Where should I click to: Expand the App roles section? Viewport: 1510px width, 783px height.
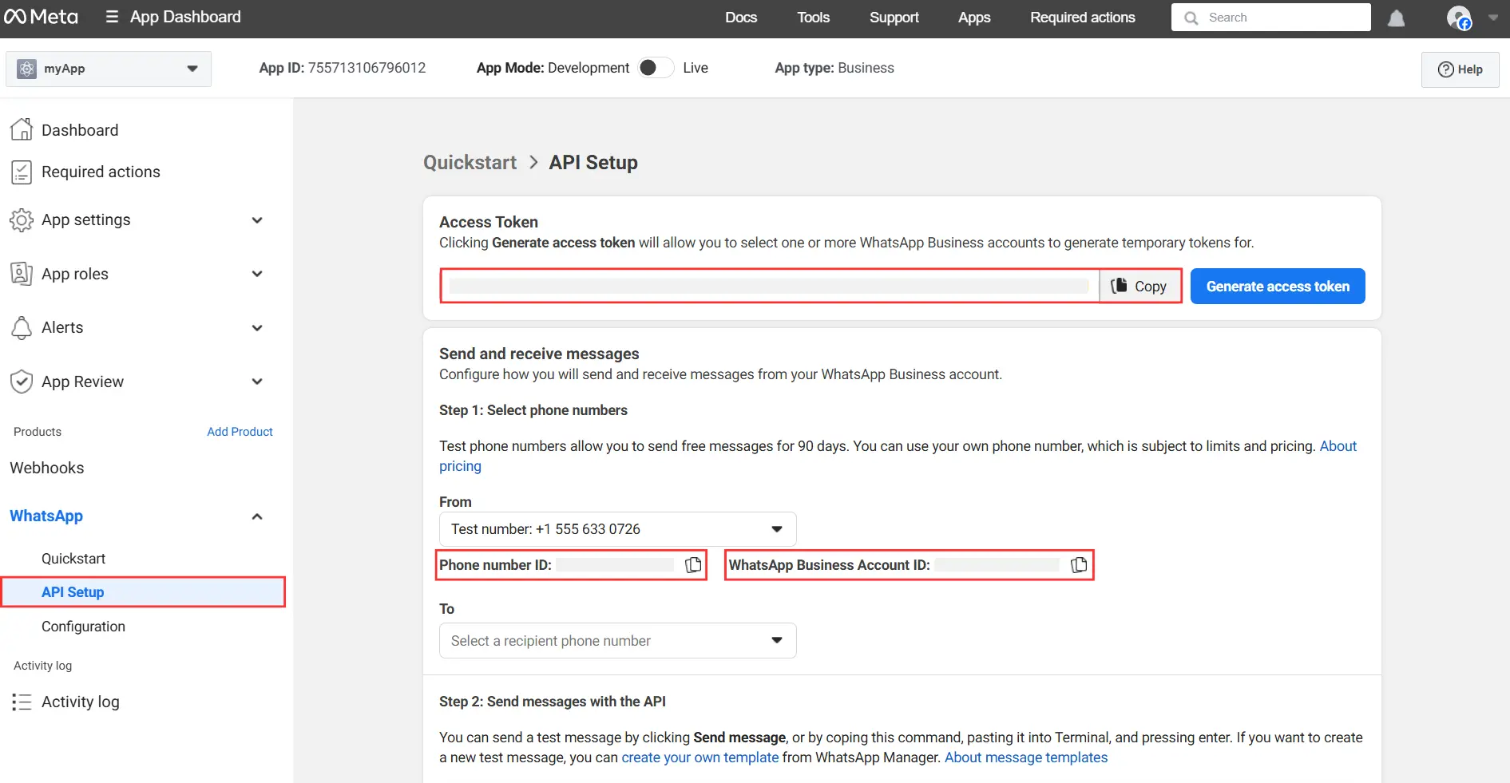[257, 274]
